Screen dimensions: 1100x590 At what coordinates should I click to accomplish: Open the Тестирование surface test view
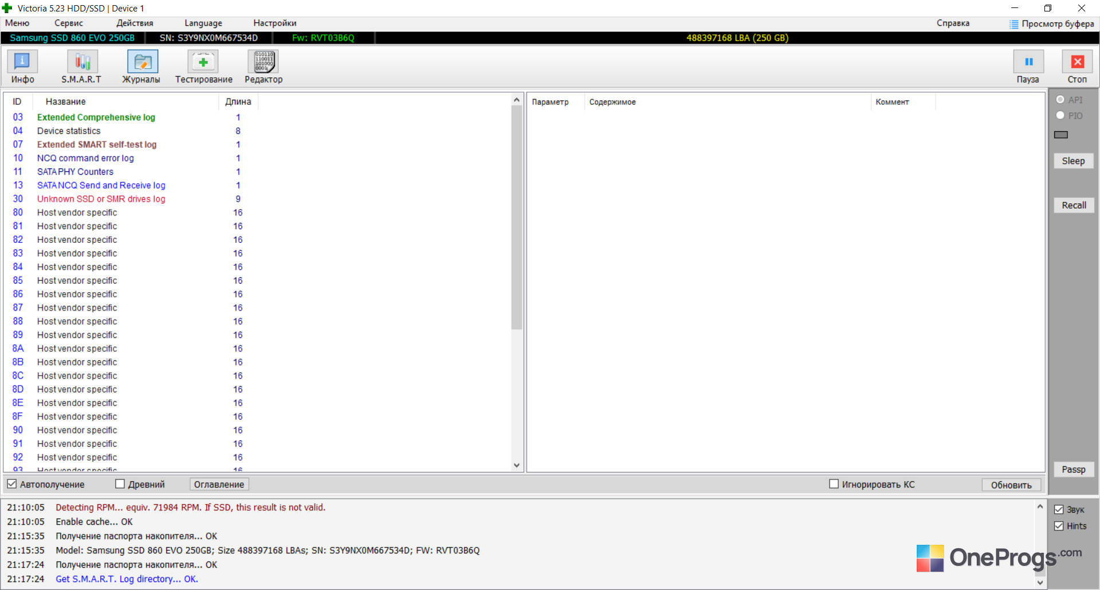[x=203, y=67]
